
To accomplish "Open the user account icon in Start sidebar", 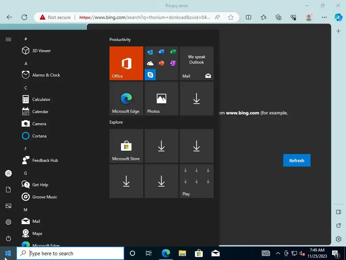I will pos(8,173).
